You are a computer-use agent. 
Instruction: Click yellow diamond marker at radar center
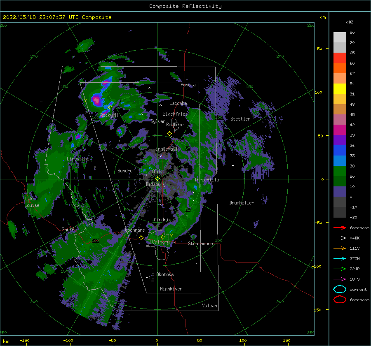pyautogui.click(x=157, y=179)
